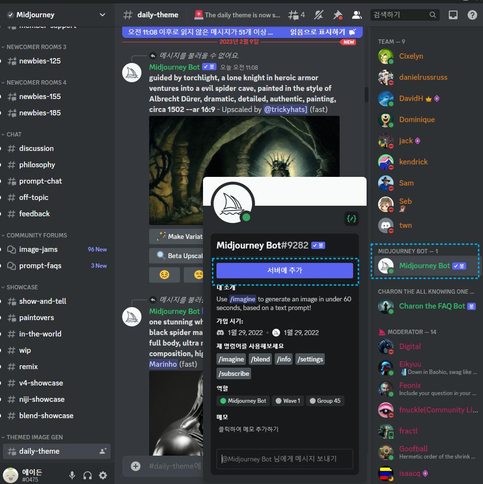Open user settings gear icon
Image resolution: width=483 pixels, height=484 pixels.
[103, 475]
